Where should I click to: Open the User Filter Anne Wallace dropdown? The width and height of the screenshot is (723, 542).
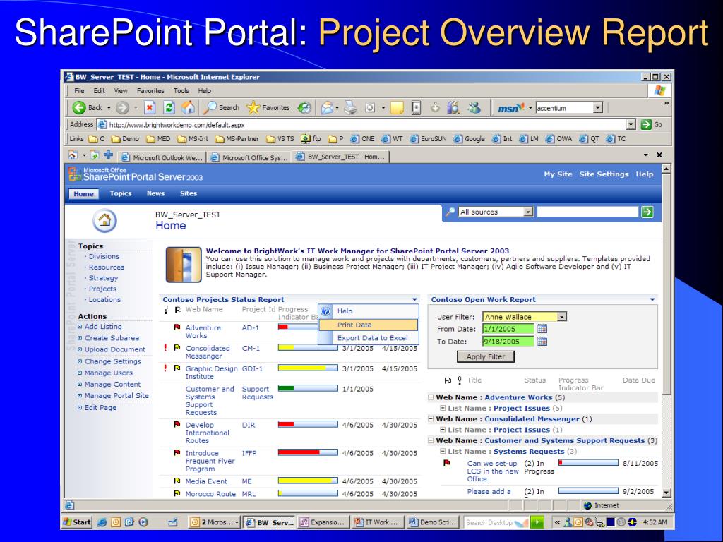click(561, 317)
